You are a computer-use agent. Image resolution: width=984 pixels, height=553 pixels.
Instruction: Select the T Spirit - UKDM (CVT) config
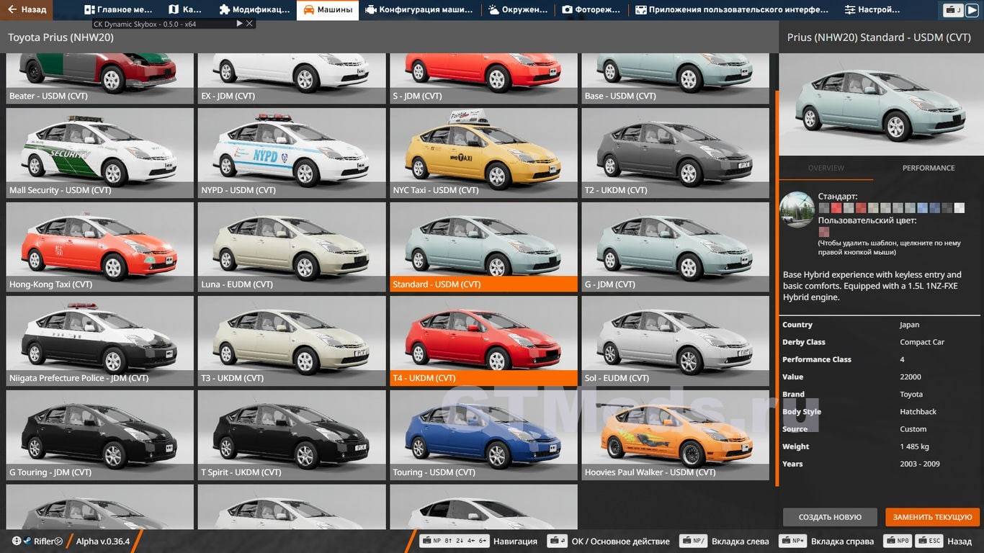tap(292, 435)
